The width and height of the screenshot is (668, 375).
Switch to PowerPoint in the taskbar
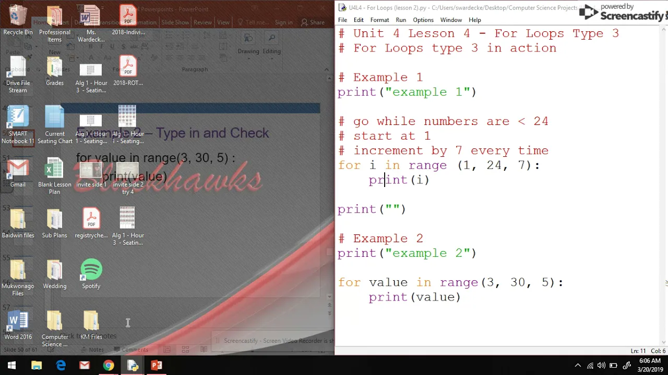[x=157, y=366]
